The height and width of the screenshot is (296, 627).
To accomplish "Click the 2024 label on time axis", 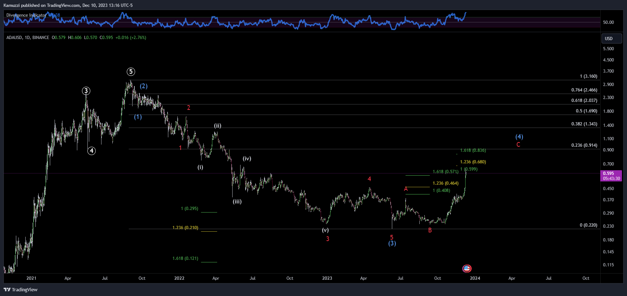I will [475, 278].
